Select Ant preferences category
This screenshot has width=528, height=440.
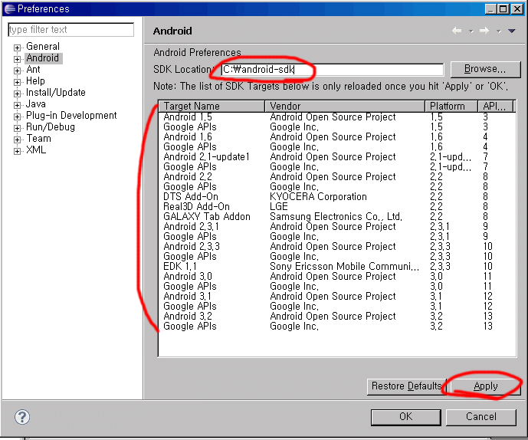coord(33,70)
